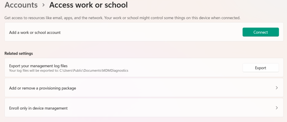Go back to Accounts via breadcrumb
The image size is (287, 122).
click(x=21, y=5)
